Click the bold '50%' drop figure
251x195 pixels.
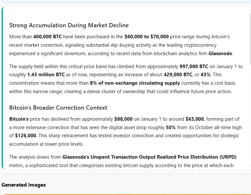171,128
